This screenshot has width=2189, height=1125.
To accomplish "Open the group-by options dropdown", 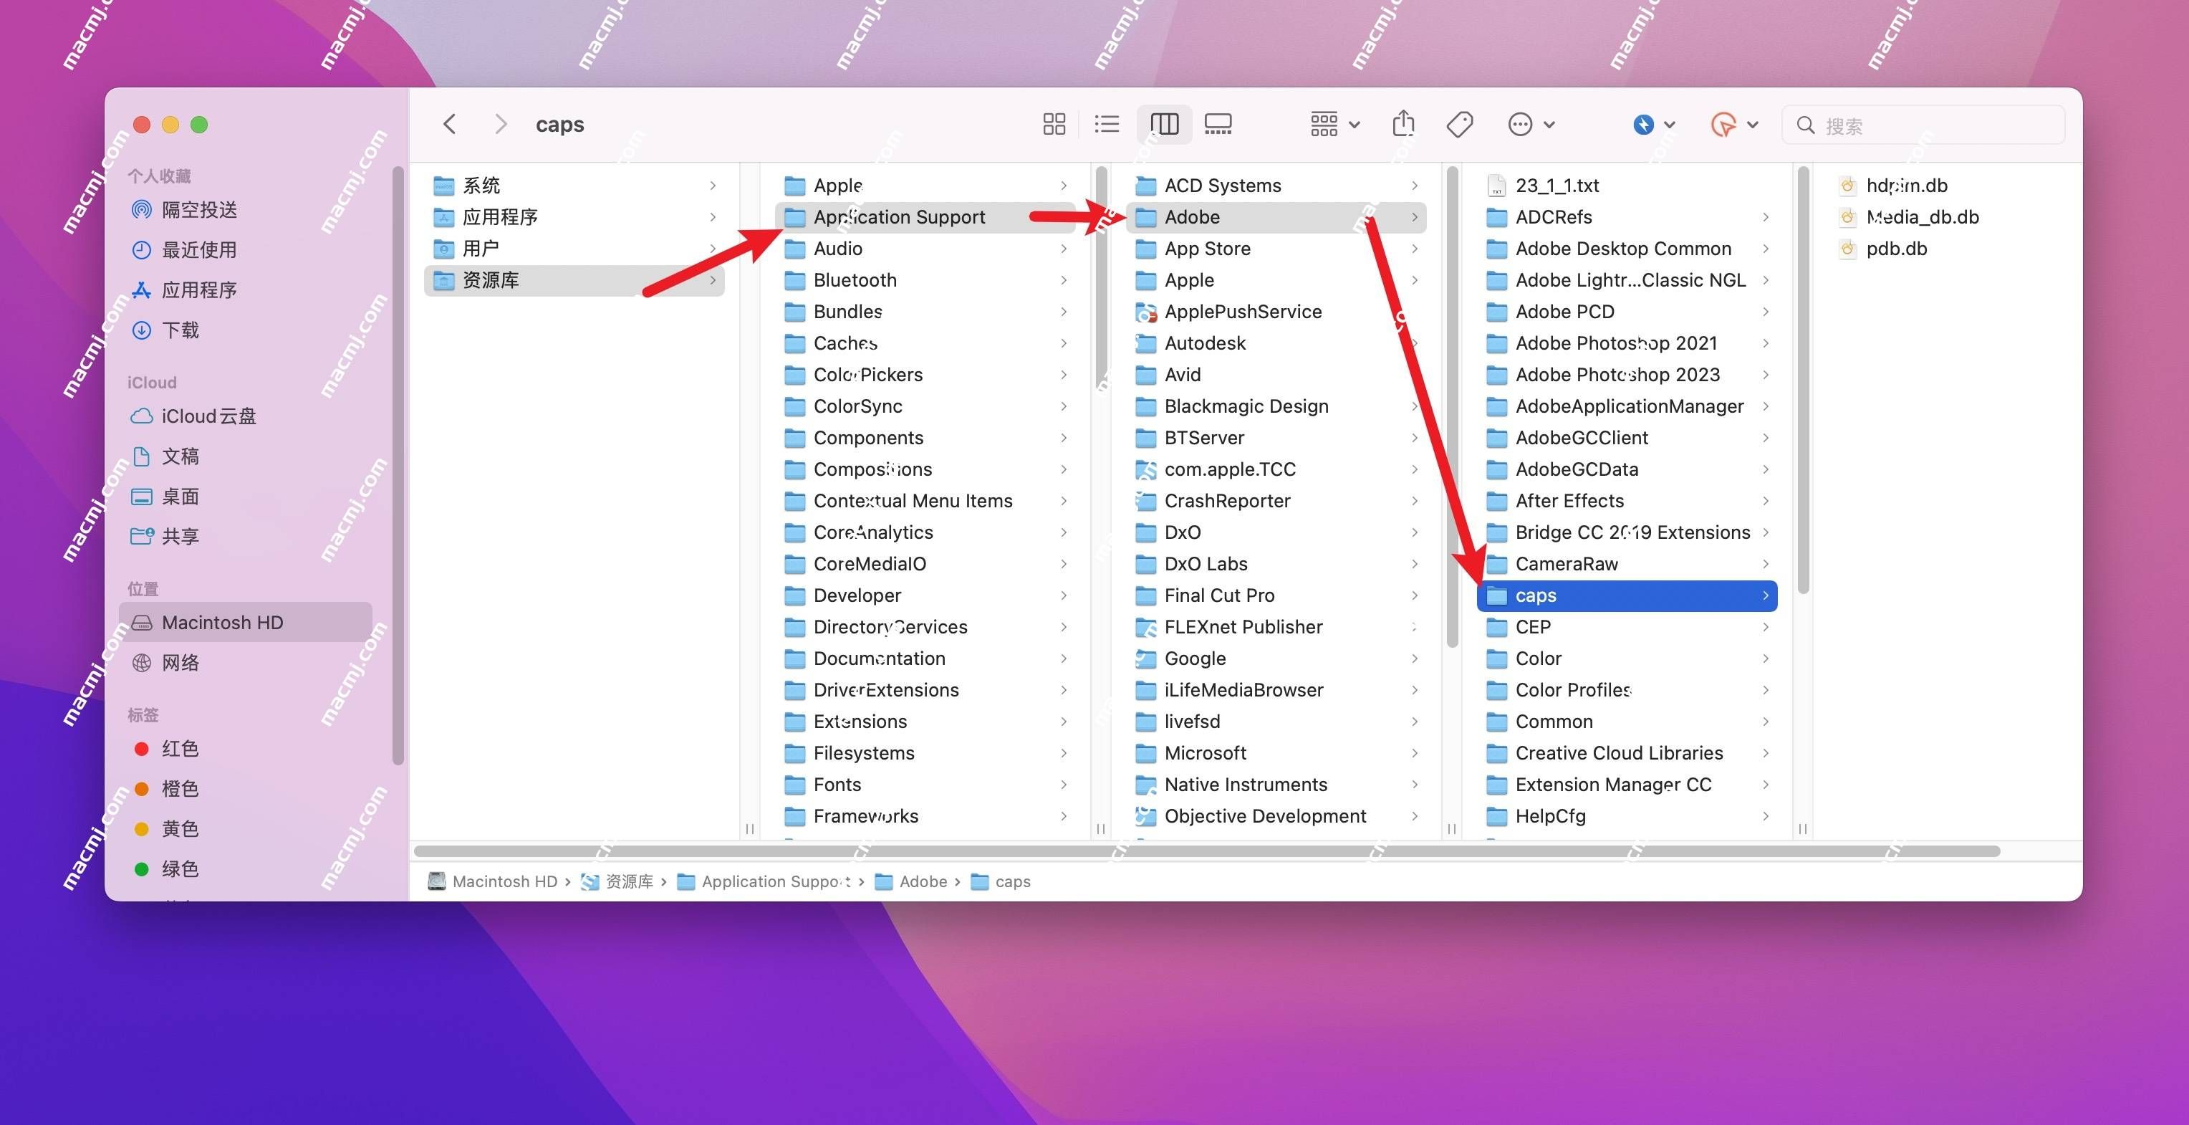I will 1334,124.
